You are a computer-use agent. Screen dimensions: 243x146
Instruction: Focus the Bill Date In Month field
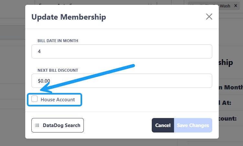(x=122, y=51)
